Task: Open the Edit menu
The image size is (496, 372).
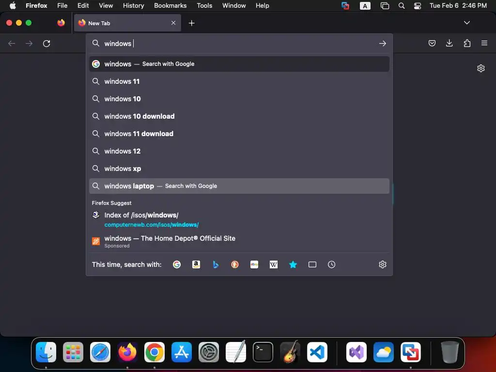Action: (83, 5)
